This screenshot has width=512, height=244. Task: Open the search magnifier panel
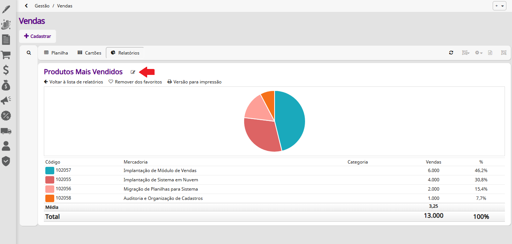pos(29,53)
